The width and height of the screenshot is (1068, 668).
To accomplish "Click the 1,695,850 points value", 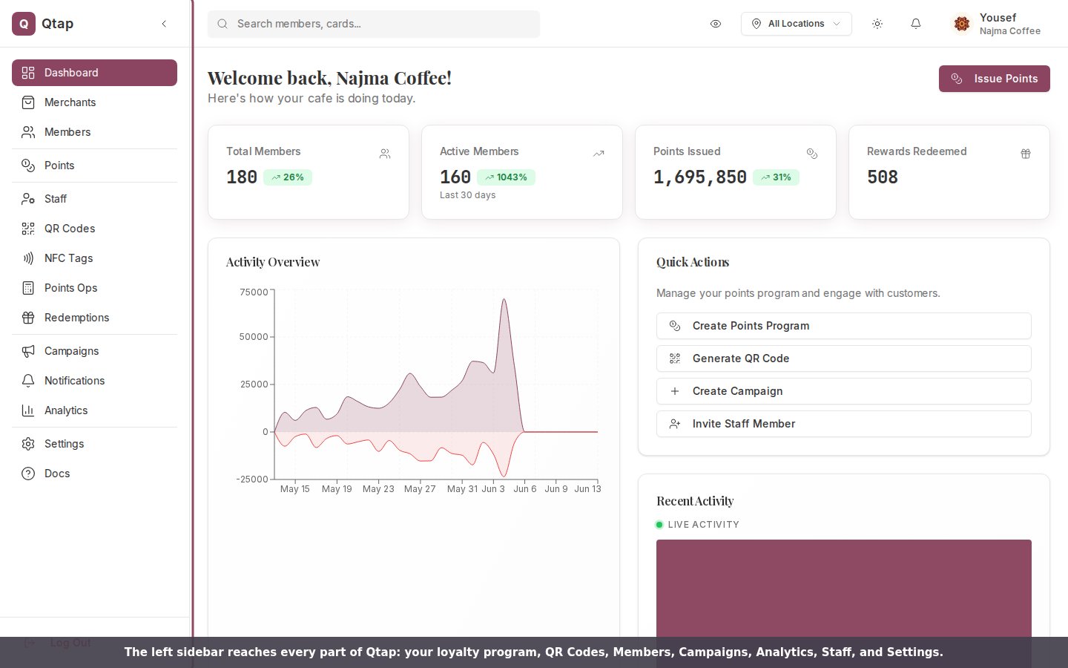I will coord(700,177).
